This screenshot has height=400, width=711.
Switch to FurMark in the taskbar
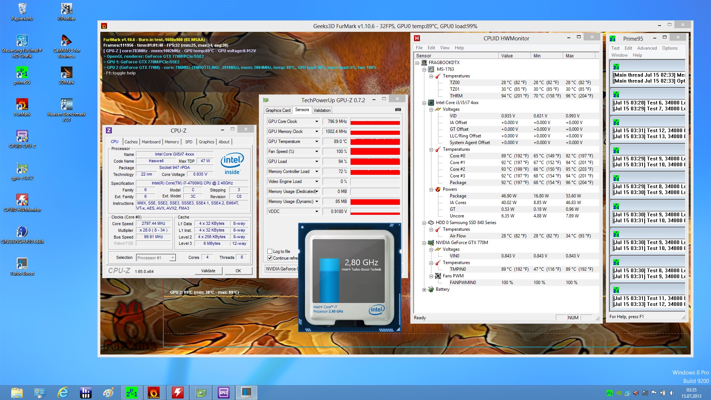click(x=154, y=393)
